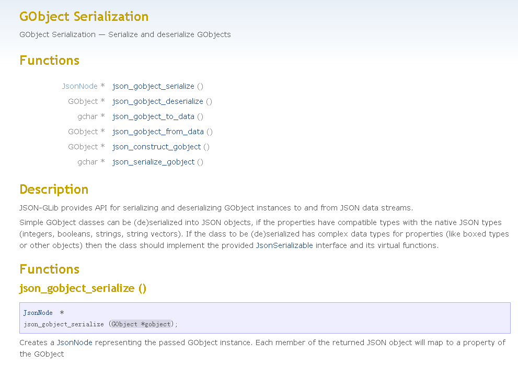Open the json_construct_gobject function page
Image resolution: width=518 pixels, height=366 pixels.
point(157,147)
